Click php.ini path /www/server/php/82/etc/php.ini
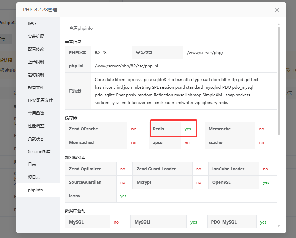The height and width of the screenshot is (238, 296). [x=126, y=66]
